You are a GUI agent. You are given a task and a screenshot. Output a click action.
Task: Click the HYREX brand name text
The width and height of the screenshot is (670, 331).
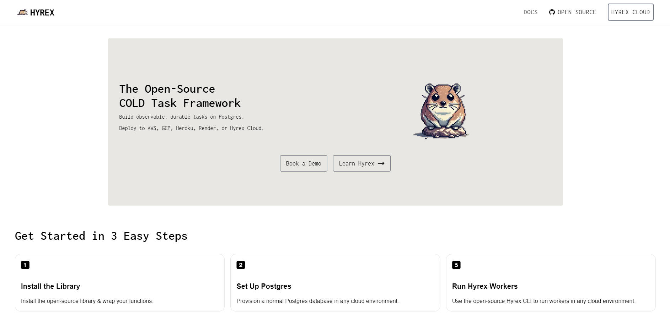[x=42, y=13]
